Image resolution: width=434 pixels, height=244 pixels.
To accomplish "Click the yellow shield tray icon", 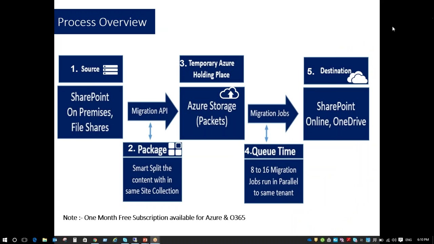I will 316,240.
